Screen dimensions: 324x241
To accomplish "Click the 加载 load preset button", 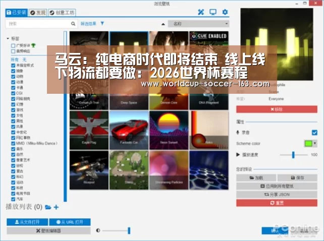I will (x=256, y=177).
